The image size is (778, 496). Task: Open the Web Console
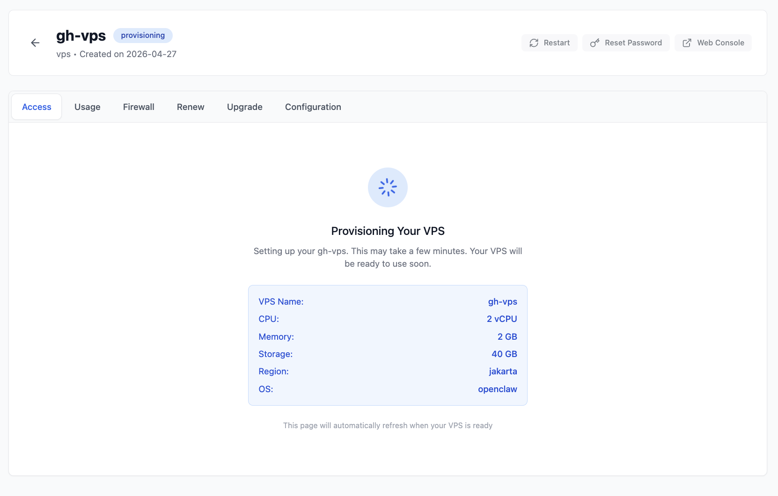tap(713, 43)
